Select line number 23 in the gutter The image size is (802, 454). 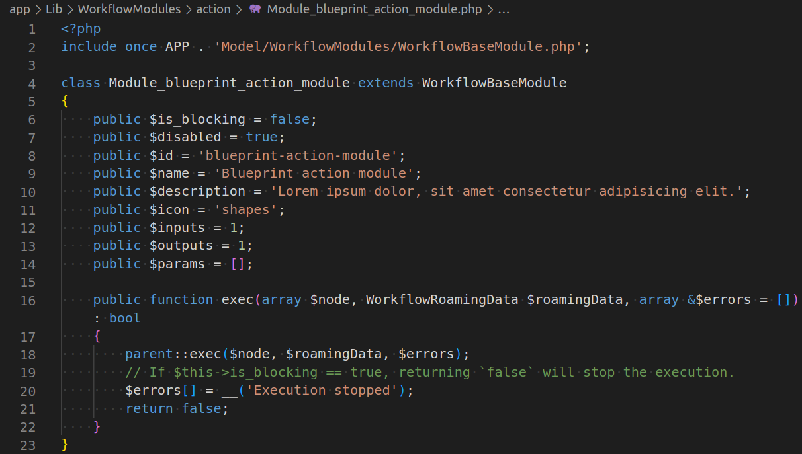pyautogui.click(x=28, y=445)
